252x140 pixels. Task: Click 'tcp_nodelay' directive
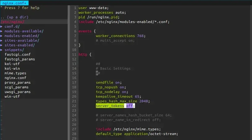point(108,92)
